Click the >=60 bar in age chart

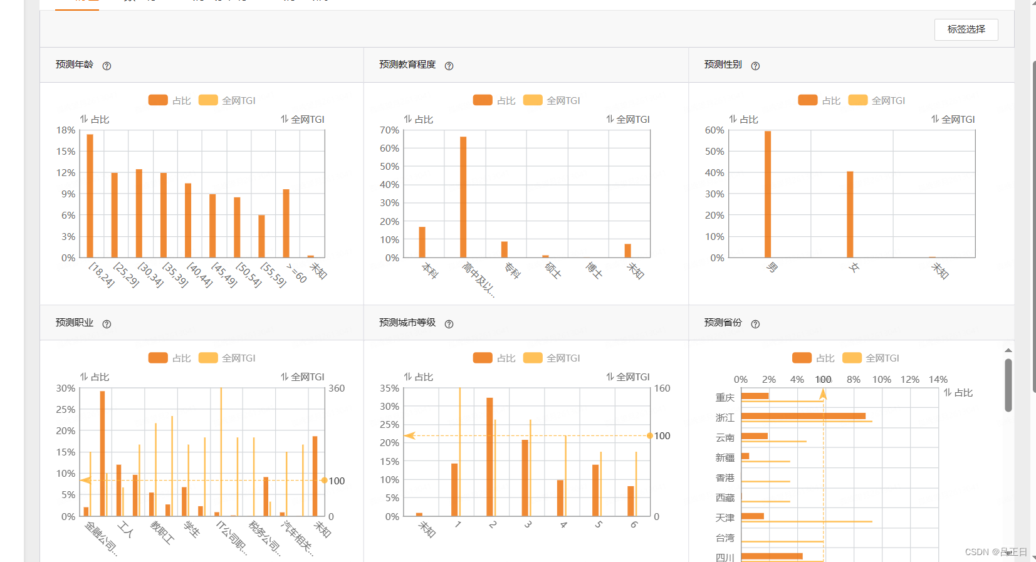tap(286, 223)
